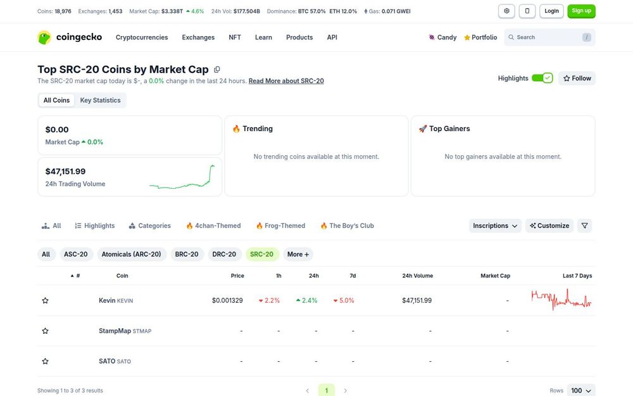Image resolution: width=633 pixels, height=396 pixels.
Task: Go to next results page arrow
Action: pyautogui.click(x=346, y=390)
